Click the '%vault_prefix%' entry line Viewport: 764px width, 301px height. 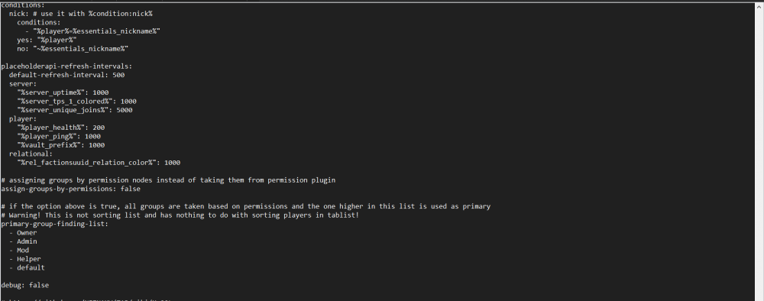(61, 145)
